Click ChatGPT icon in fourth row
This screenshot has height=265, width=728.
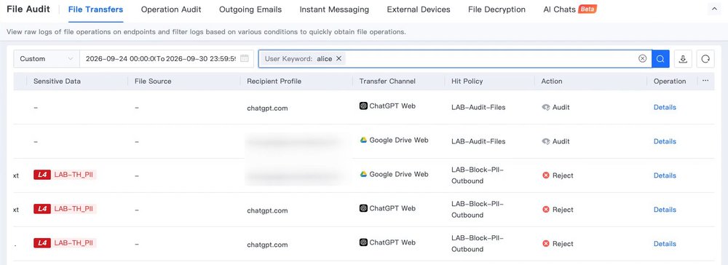click(363, 208)
